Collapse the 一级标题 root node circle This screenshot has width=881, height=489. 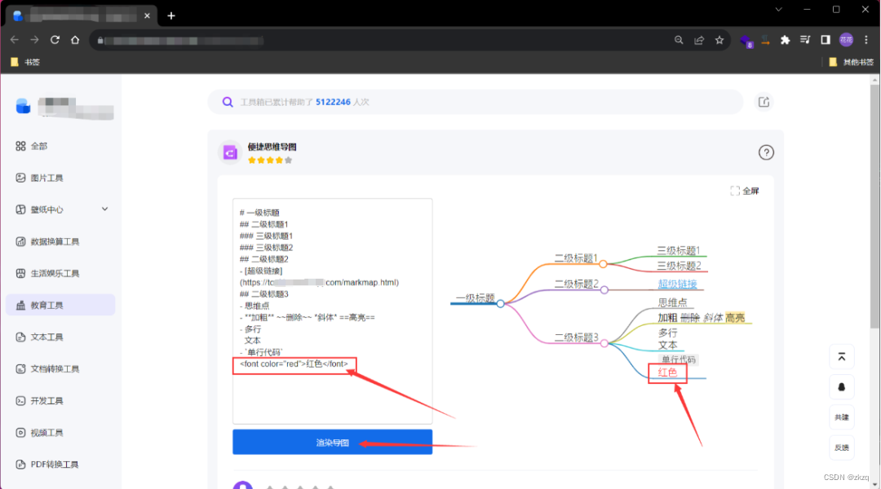point(500,304)
